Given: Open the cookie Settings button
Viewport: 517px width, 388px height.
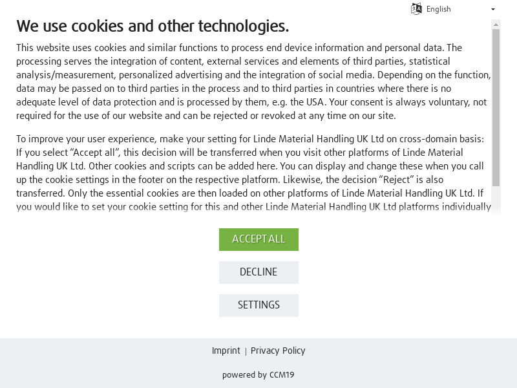Looking at the screenshot, I should [x=258, y=305].
